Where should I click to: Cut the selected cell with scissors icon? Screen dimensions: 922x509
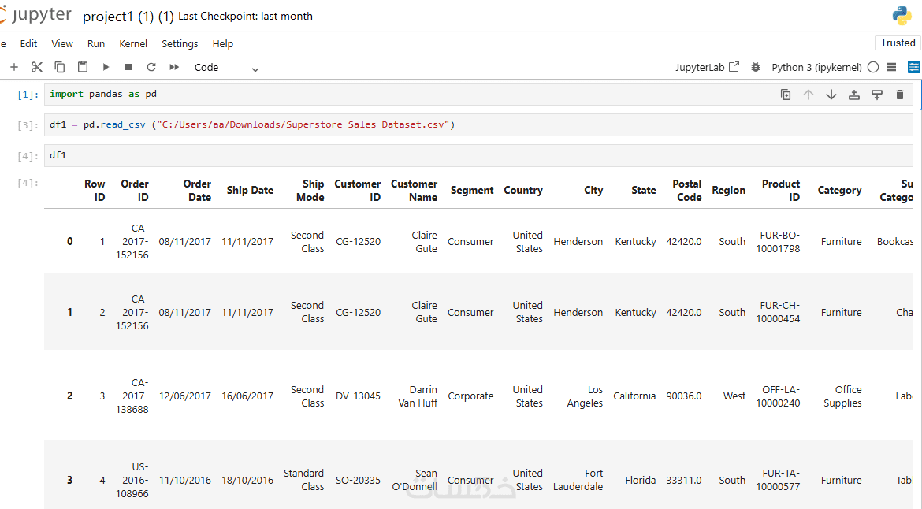click(37, 68)
